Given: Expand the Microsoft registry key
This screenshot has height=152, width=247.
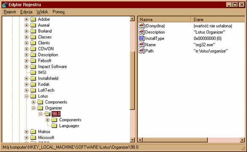Looking at the screenshot, I should click(x=27, y=138).
